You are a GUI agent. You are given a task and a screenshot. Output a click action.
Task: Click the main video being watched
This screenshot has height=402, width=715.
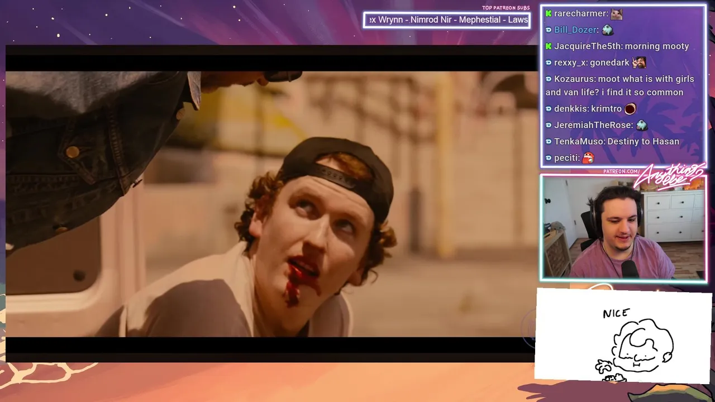point(271,204)
